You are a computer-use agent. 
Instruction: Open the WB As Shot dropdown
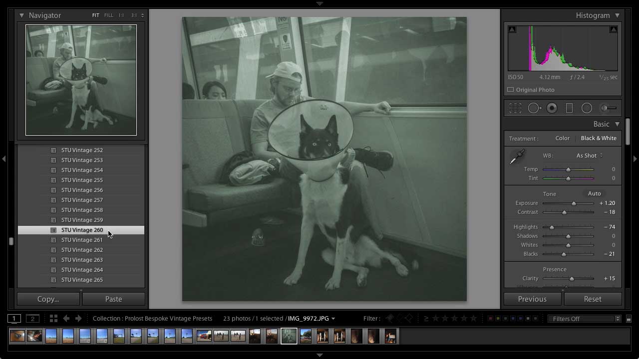click(590, 156)
